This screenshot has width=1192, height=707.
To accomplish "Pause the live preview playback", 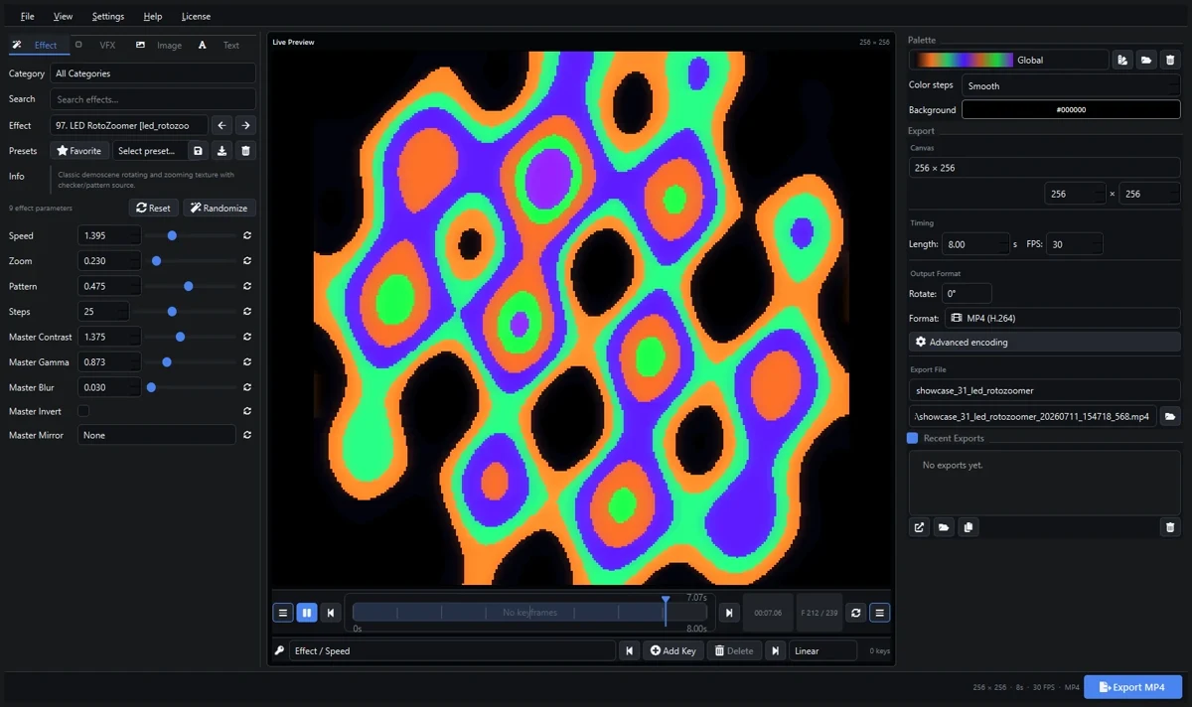I will 307,613.
